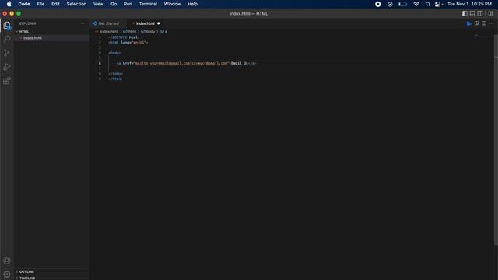
Task: Toggle Panel layout icon in title bar
Action: (x=472, y=14)
